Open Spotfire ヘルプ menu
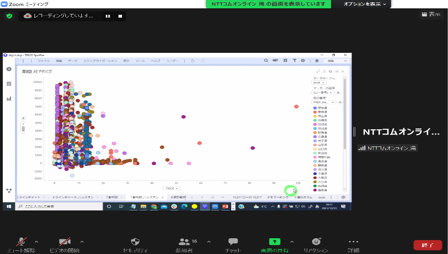Screen dimensions: 448x254 (156, 61)
